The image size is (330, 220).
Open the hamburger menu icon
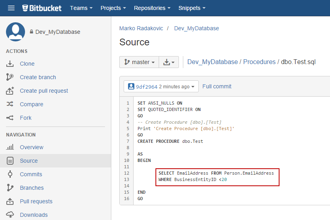tap(11, 8)
